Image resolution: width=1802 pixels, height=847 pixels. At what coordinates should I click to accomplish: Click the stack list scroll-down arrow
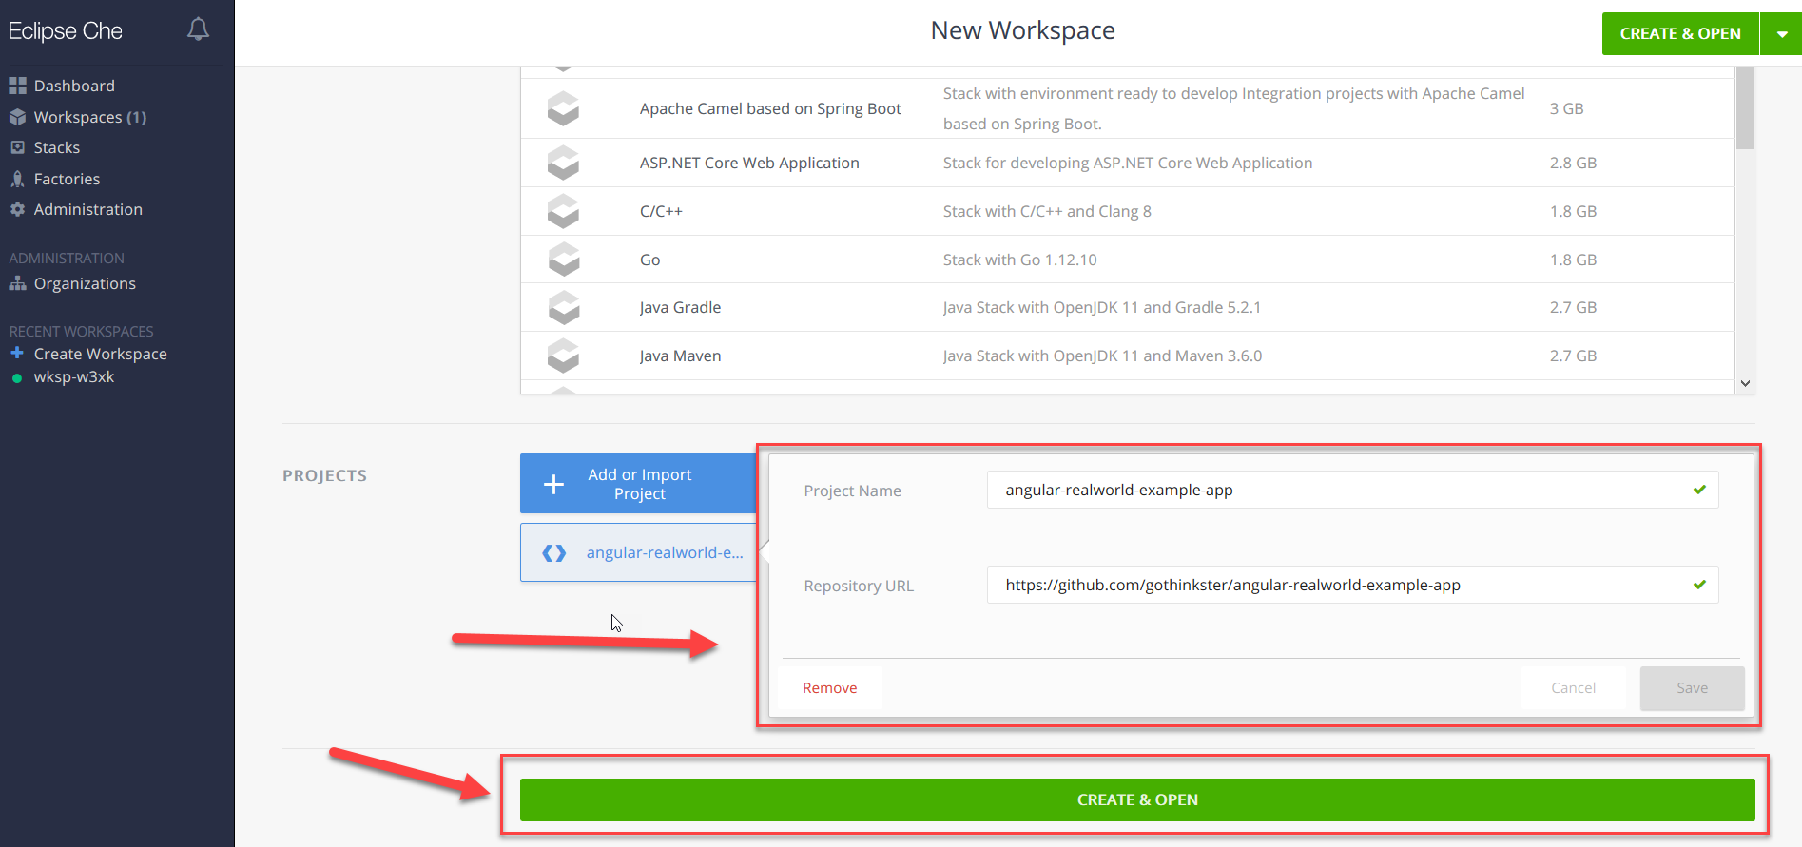(x=1745, y=384)
